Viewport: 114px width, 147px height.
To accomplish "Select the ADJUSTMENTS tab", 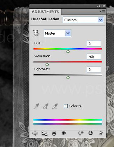I will pos(45,12).
